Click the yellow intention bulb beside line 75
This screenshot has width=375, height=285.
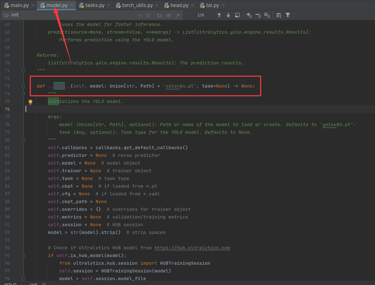[30, 102]
